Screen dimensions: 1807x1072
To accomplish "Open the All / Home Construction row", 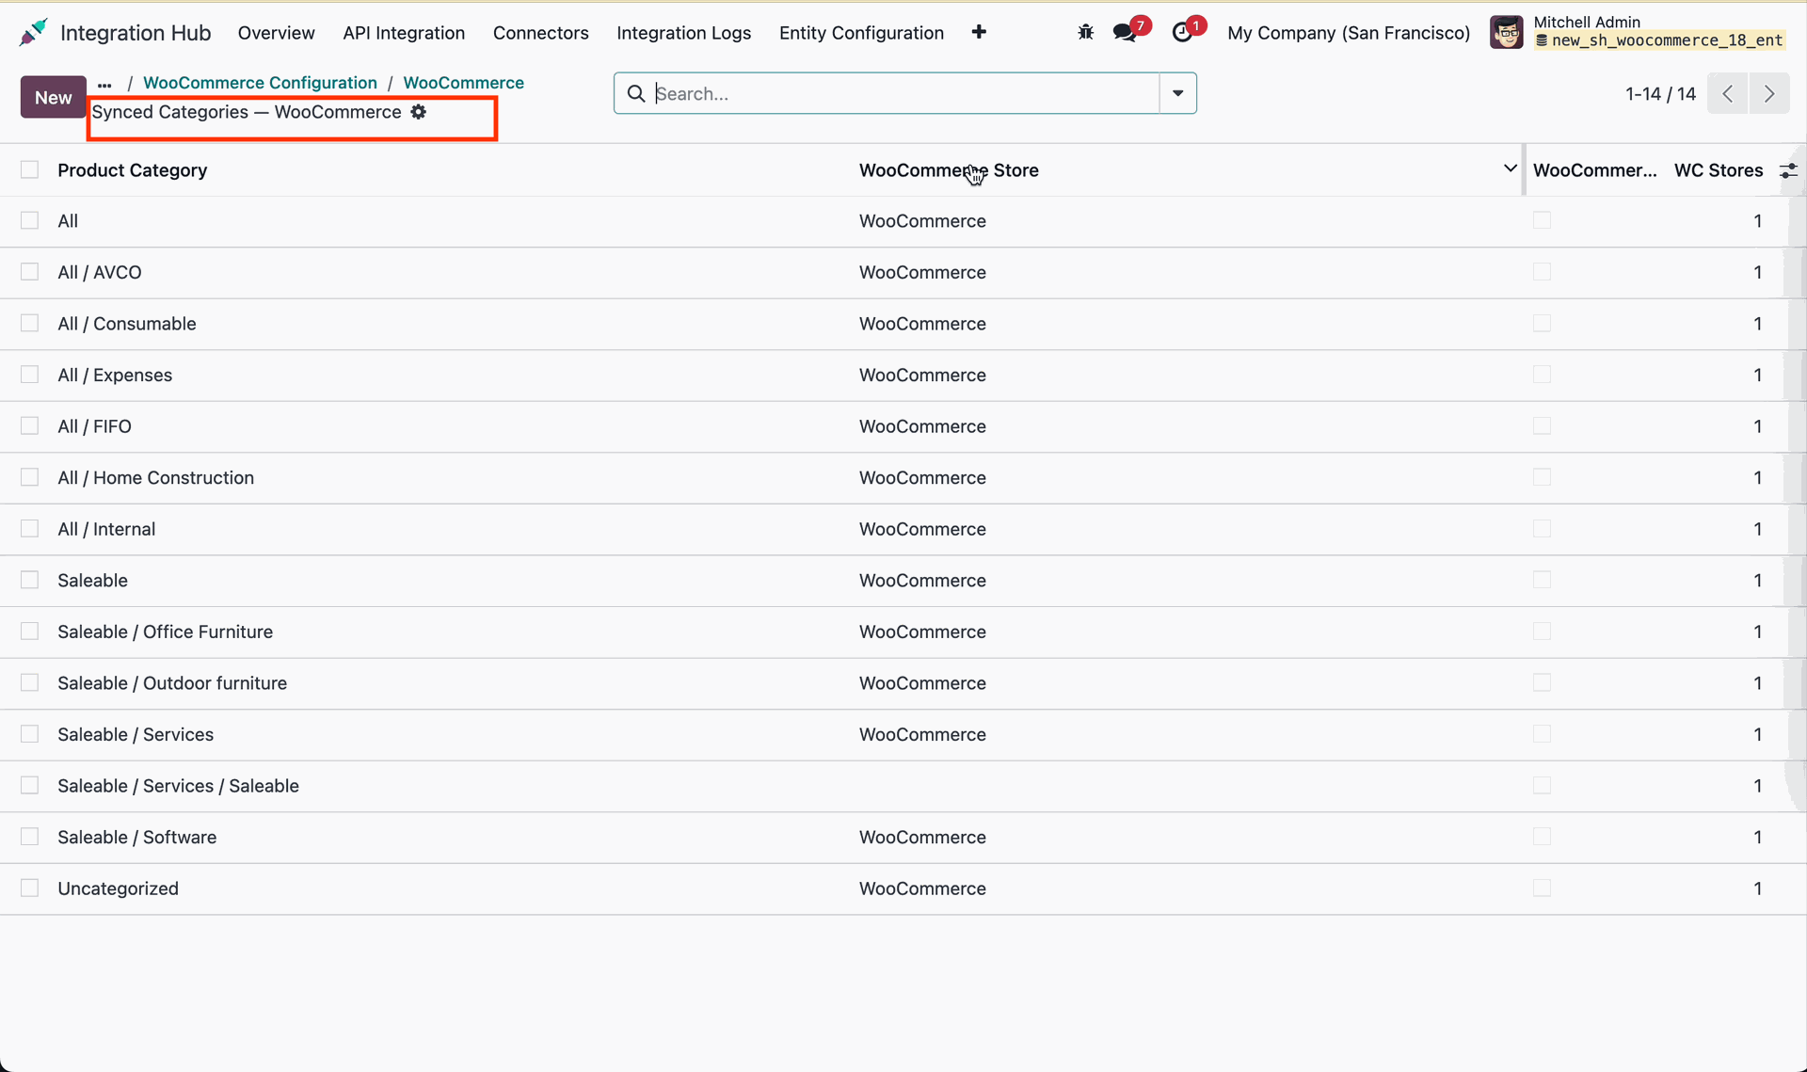I will (903, 477).
